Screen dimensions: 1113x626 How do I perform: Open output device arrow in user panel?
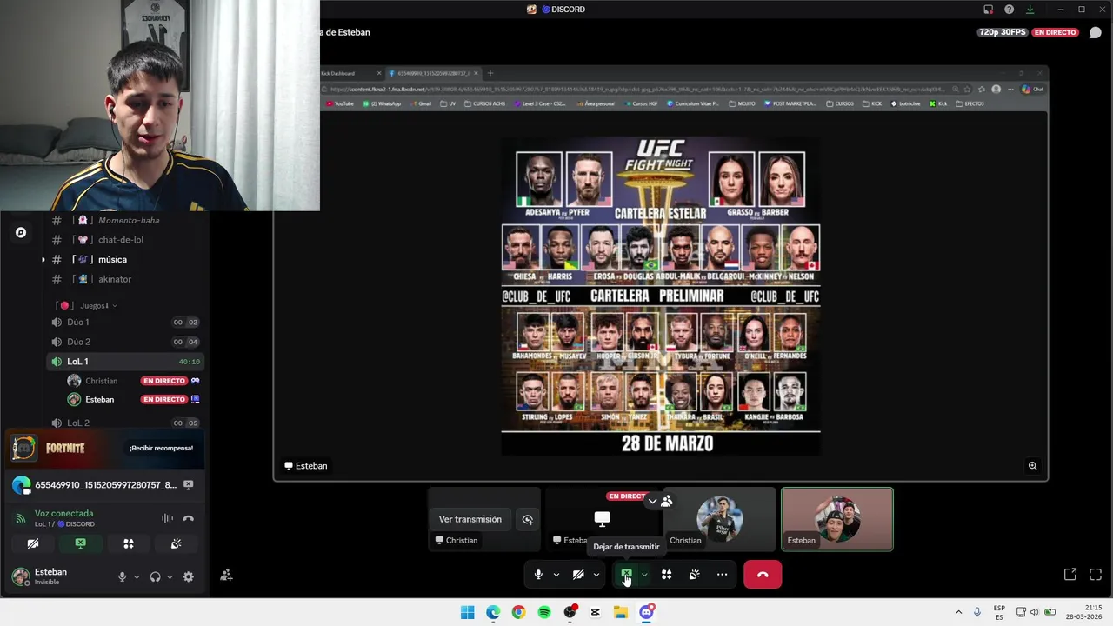click(x=169, y=576)
